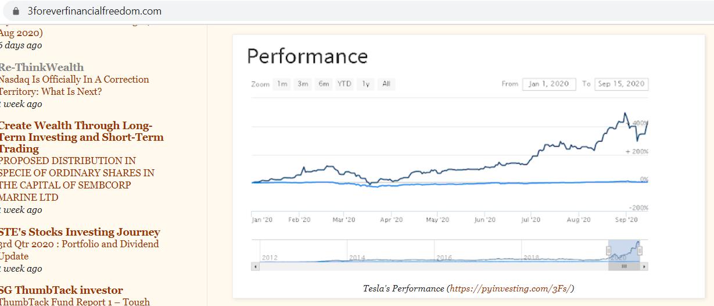Viewport: 714px width, 306px height.
Task: Click the left scroll arrow of chart navigator
Action: [x=255, y=266]
